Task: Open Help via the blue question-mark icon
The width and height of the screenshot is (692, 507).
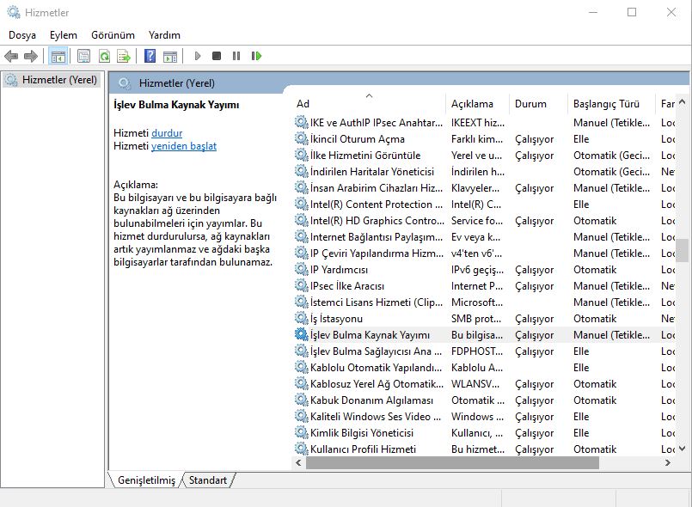Action: coord(150,56)
